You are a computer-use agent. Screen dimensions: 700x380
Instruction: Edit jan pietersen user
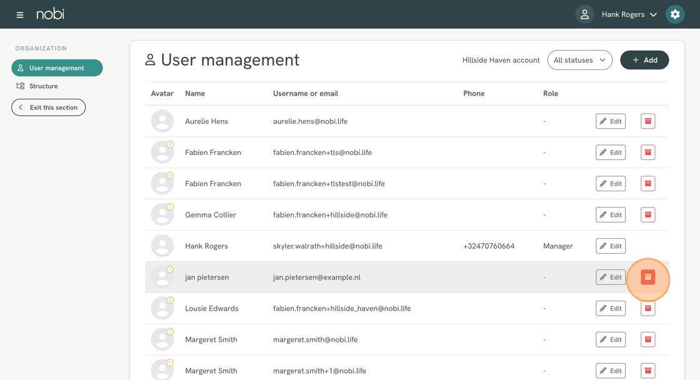click(611, 277)
